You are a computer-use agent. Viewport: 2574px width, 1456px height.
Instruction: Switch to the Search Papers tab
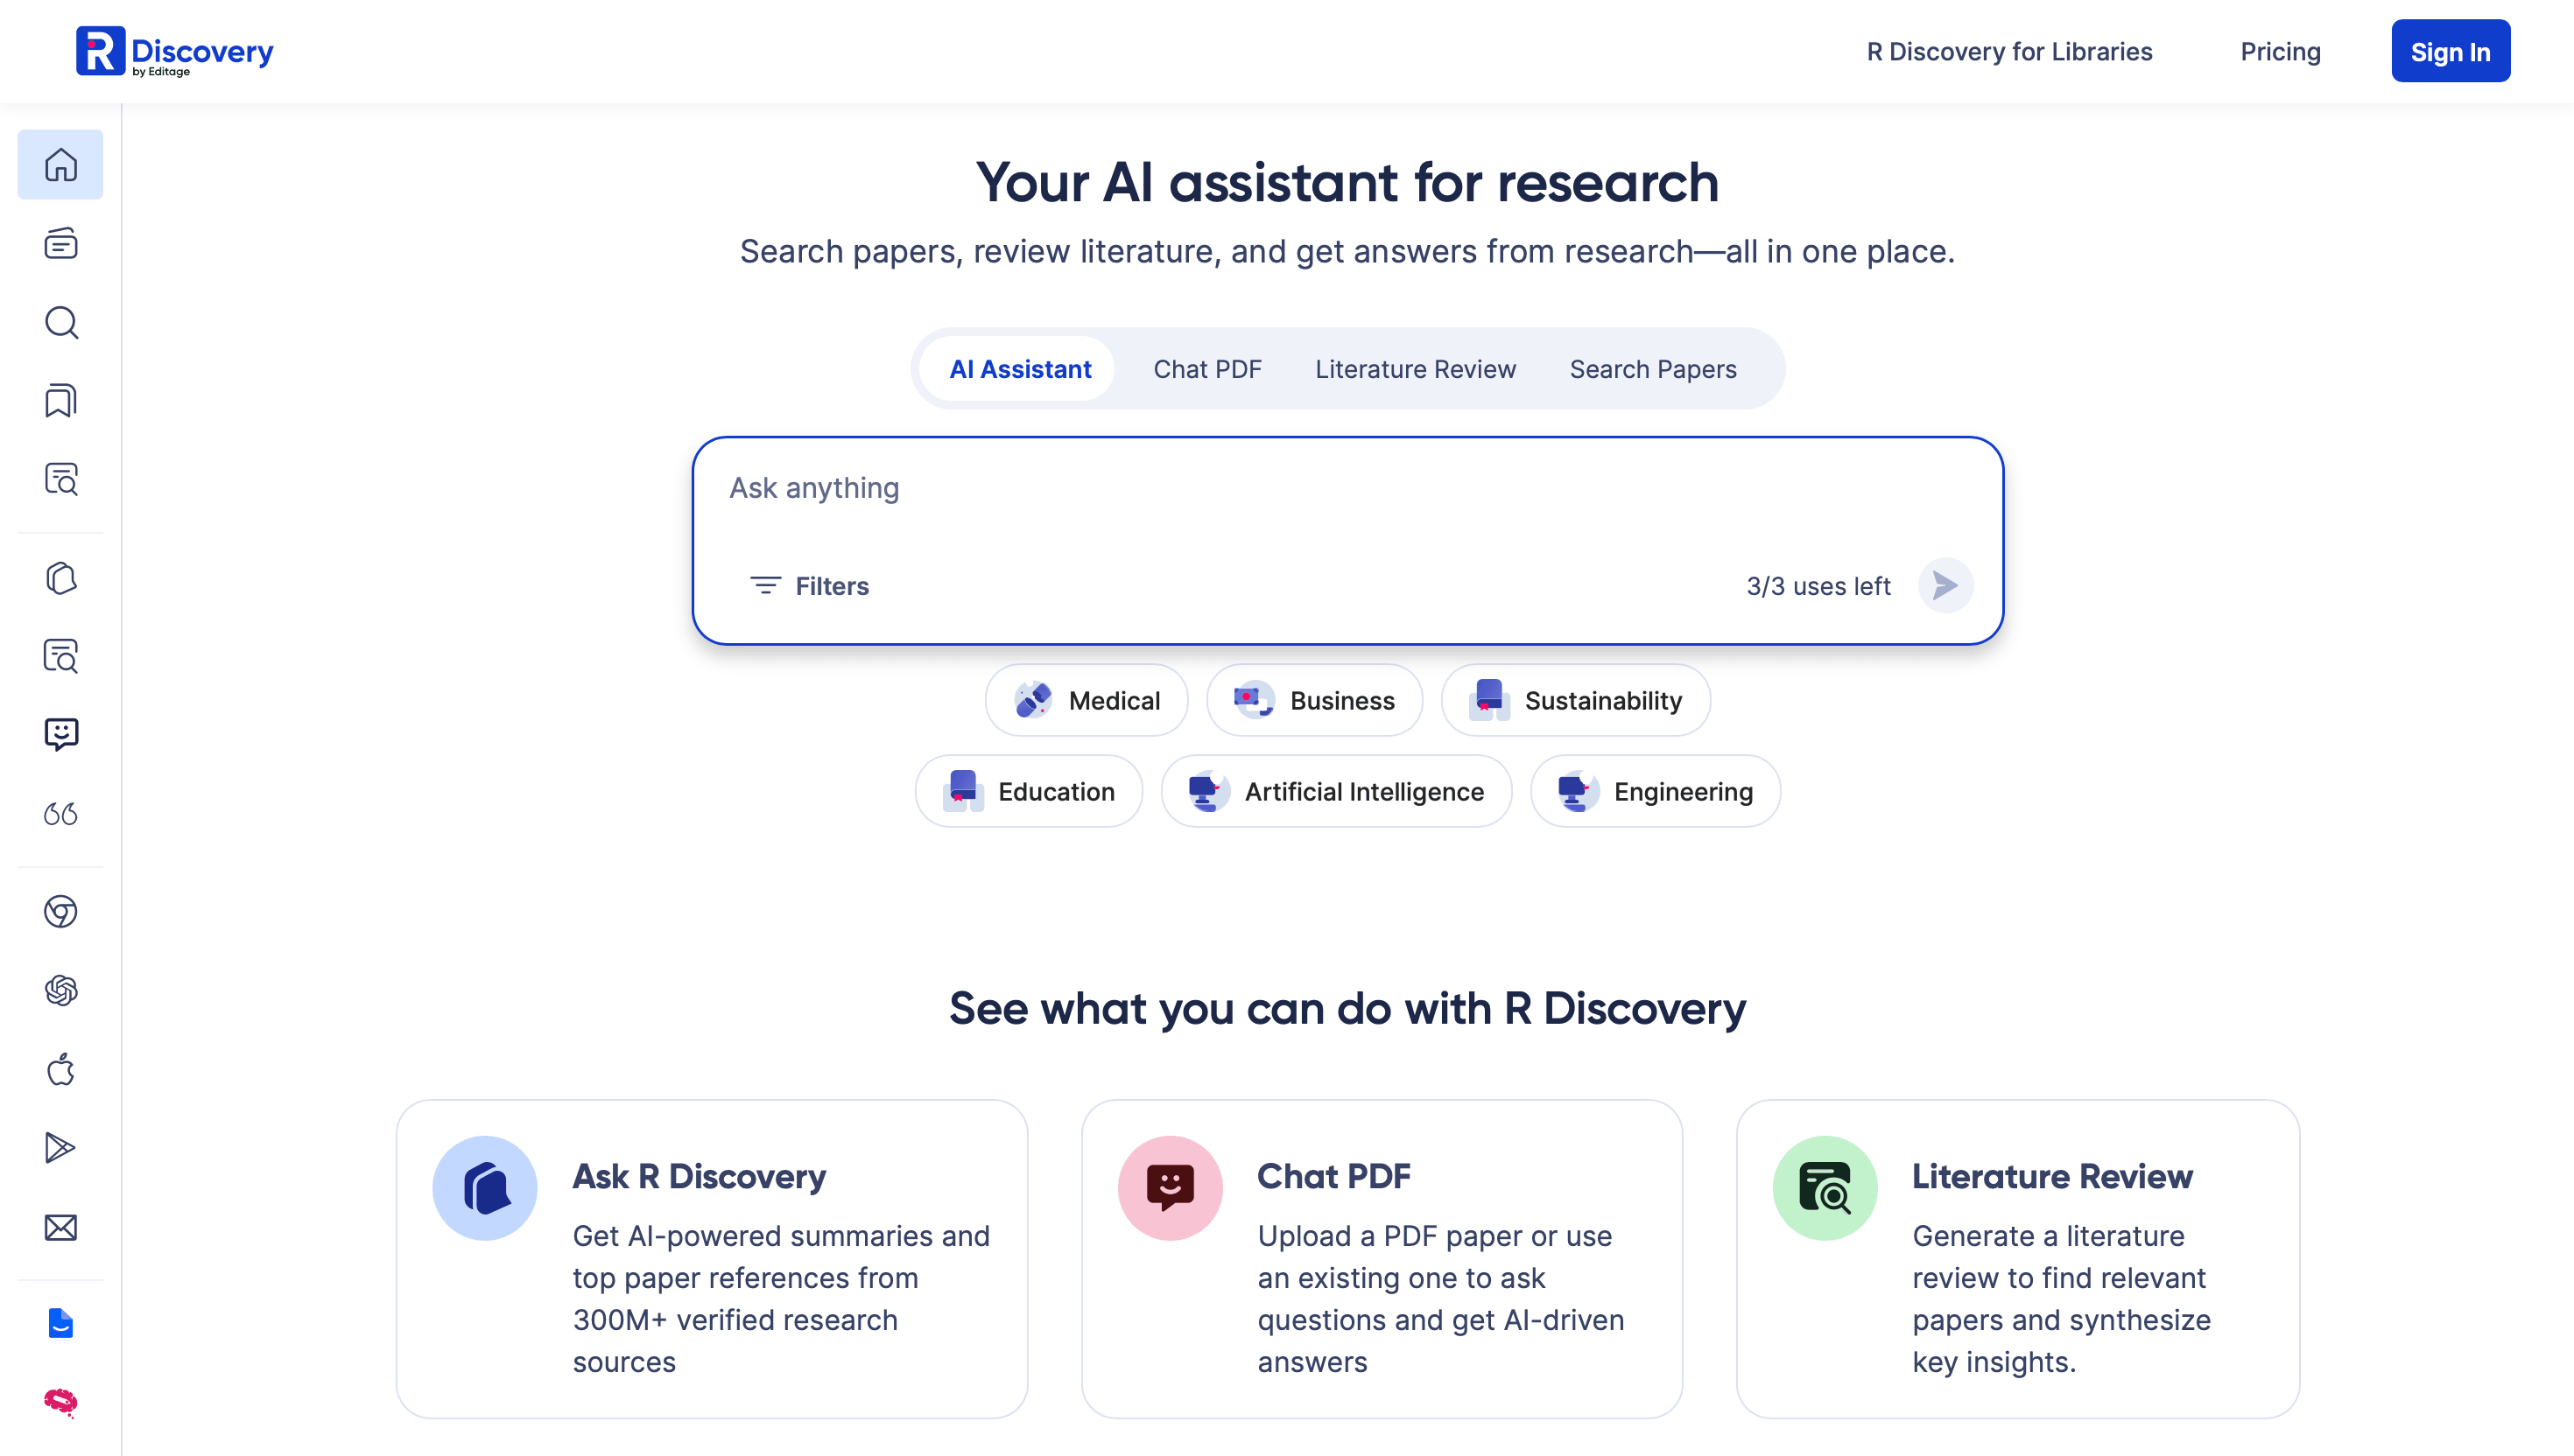(x=1653, y=369)
